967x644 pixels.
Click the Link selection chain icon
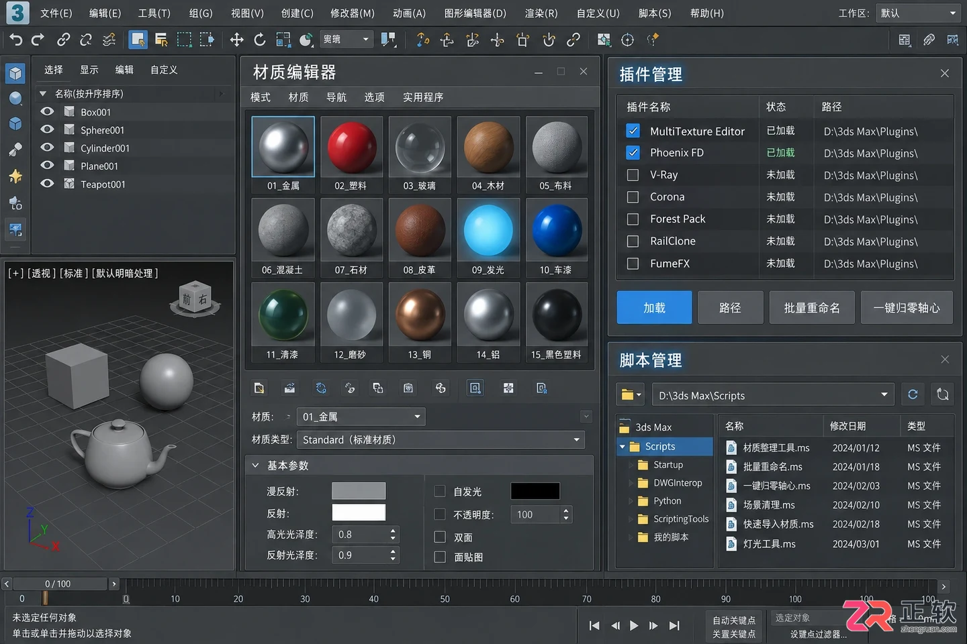point(64,40)
